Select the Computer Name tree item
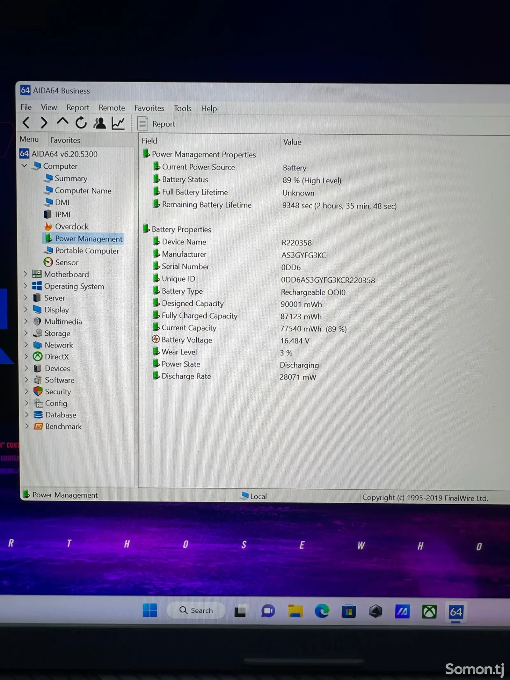 tap(78, 191)
